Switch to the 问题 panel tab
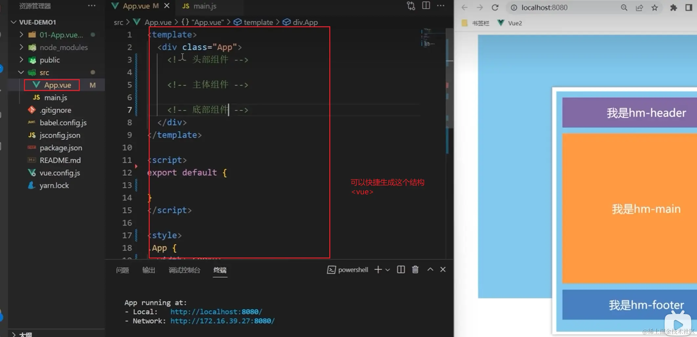The width and height of the screenshot is (697, 337). click(x=122, y=270)
